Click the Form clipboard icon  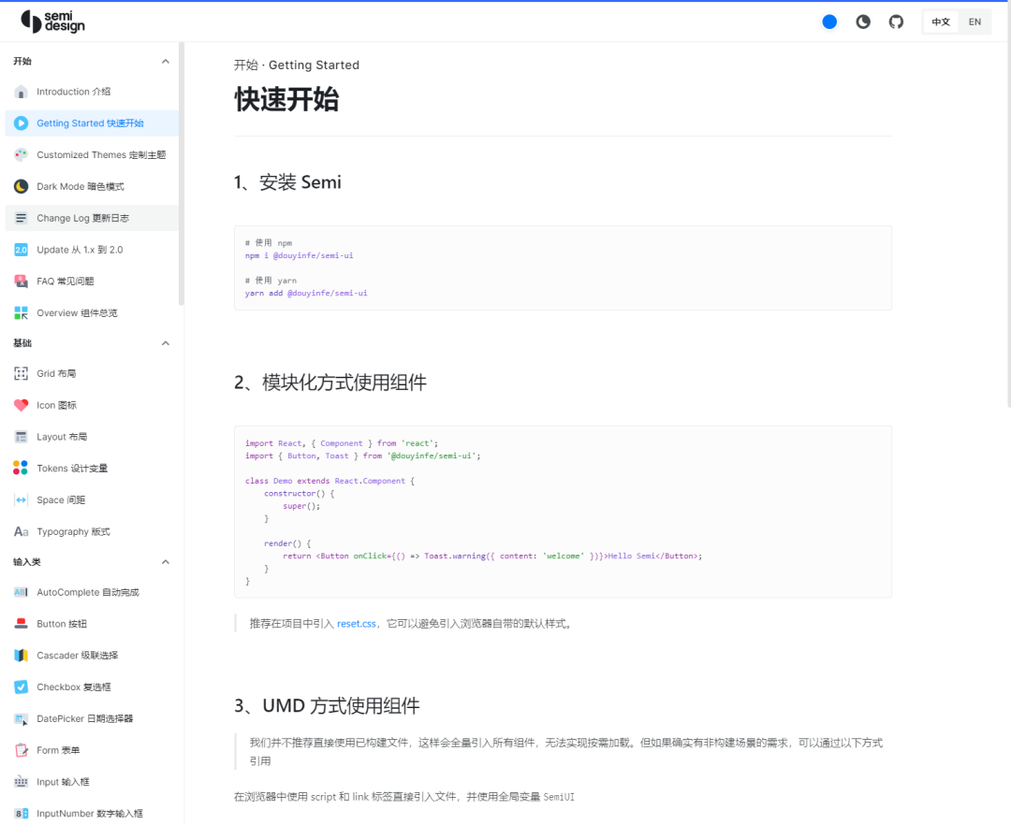pyautogui.click(x=22, y=750)
